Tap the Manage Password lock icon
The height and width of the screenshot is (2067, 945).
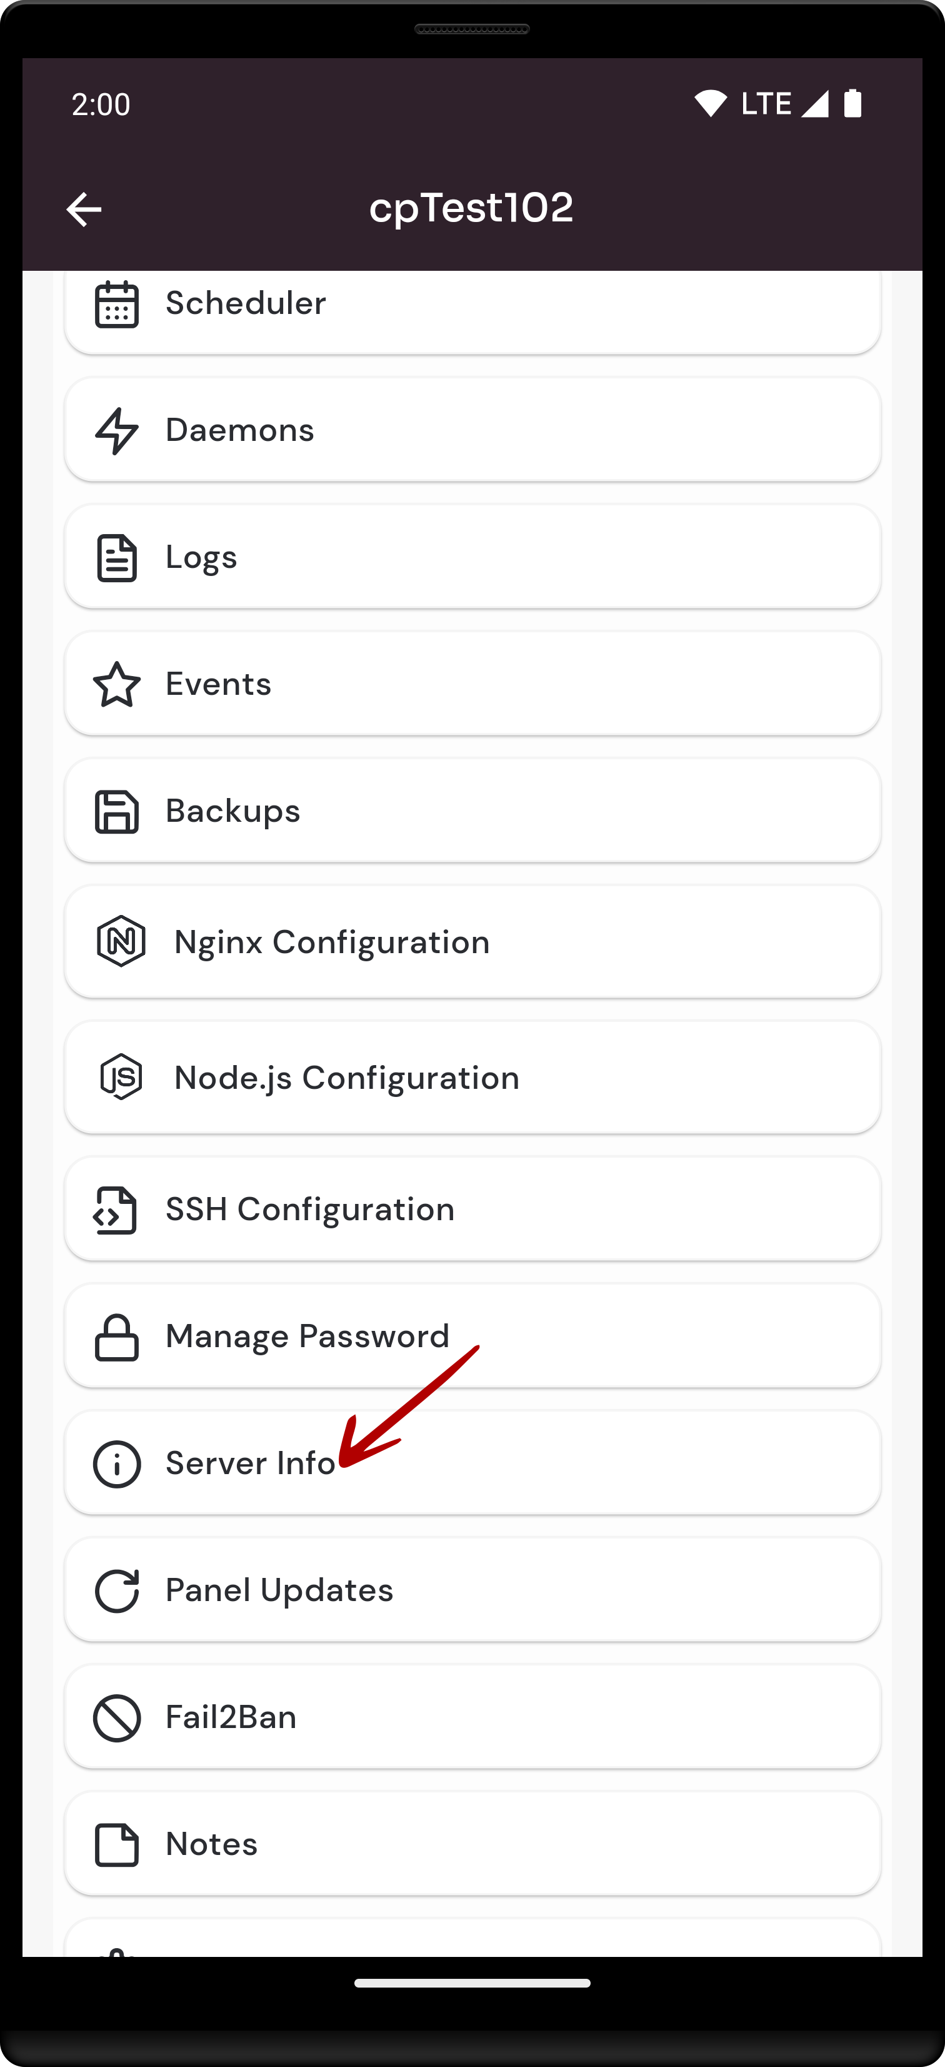coord(117,1337)
